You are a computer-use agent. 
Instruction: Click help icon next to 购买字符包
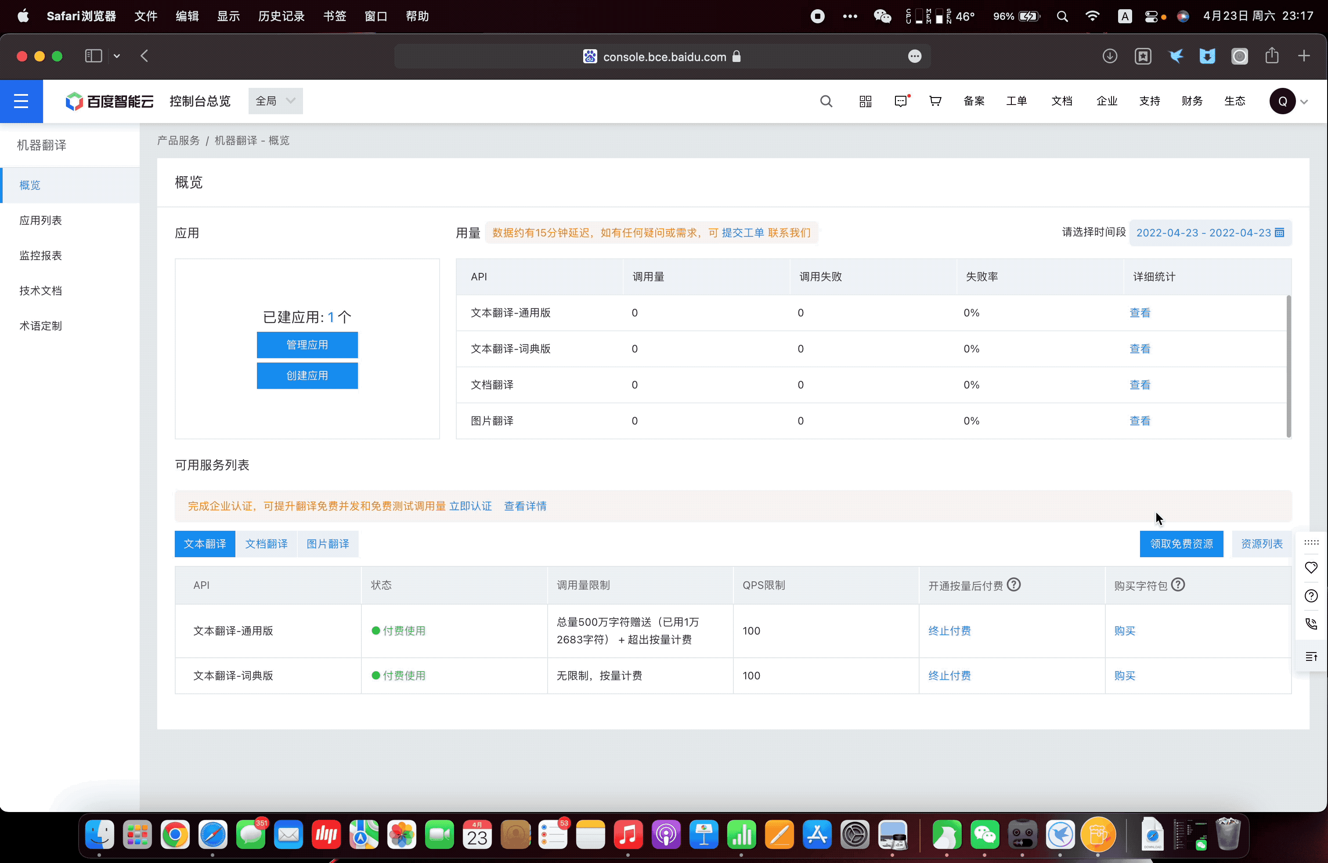pos(1178,584)
